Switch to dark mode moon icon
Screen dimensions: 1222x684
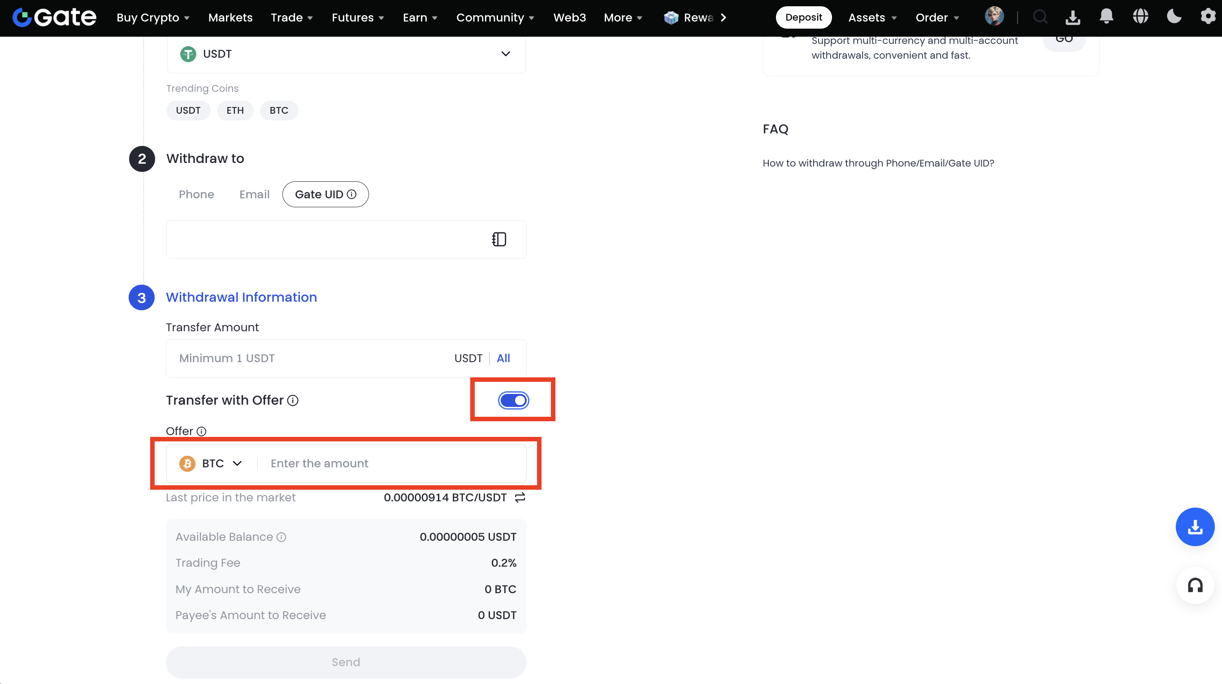[1174, 17]
